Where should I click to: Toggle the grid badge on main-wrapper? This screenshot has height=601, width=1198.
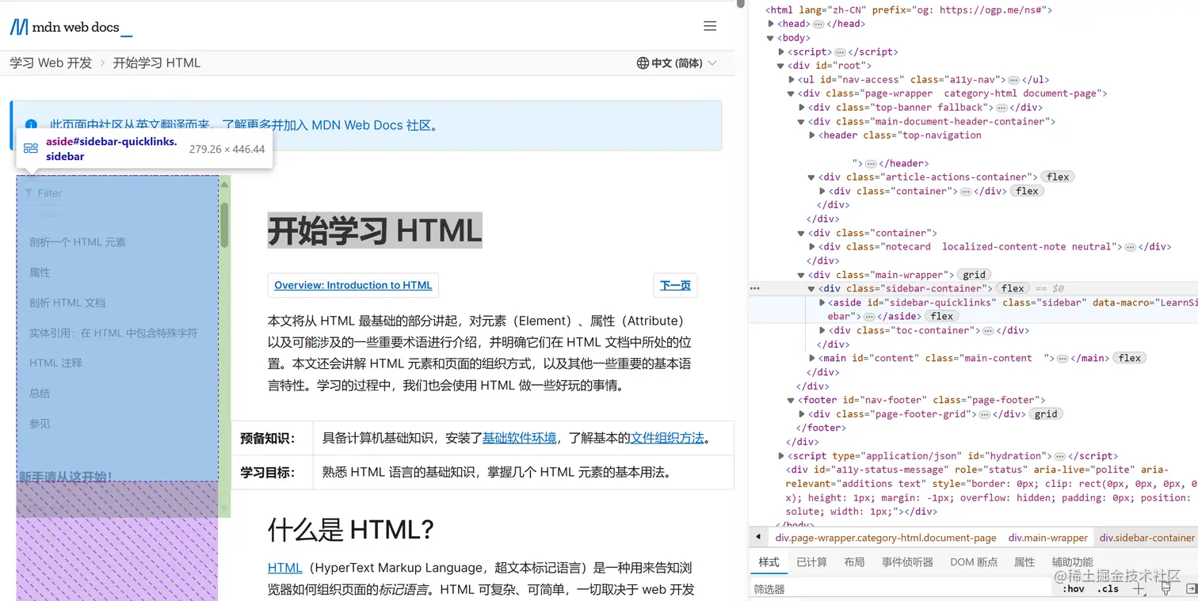pos(974,275)
